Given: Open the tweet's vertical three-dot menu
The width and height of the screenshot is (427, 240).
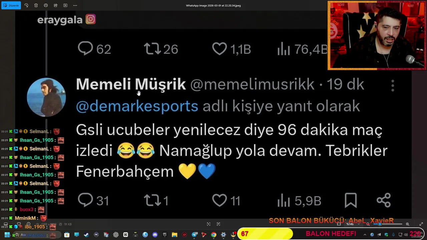Looking at the screenshot, I should point(393,86).
